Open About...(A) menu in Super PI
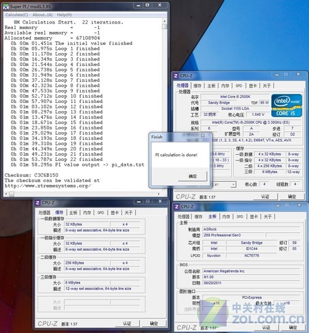Image resolution: width=309 pixels, height=333 pixels. pos(43,15)
